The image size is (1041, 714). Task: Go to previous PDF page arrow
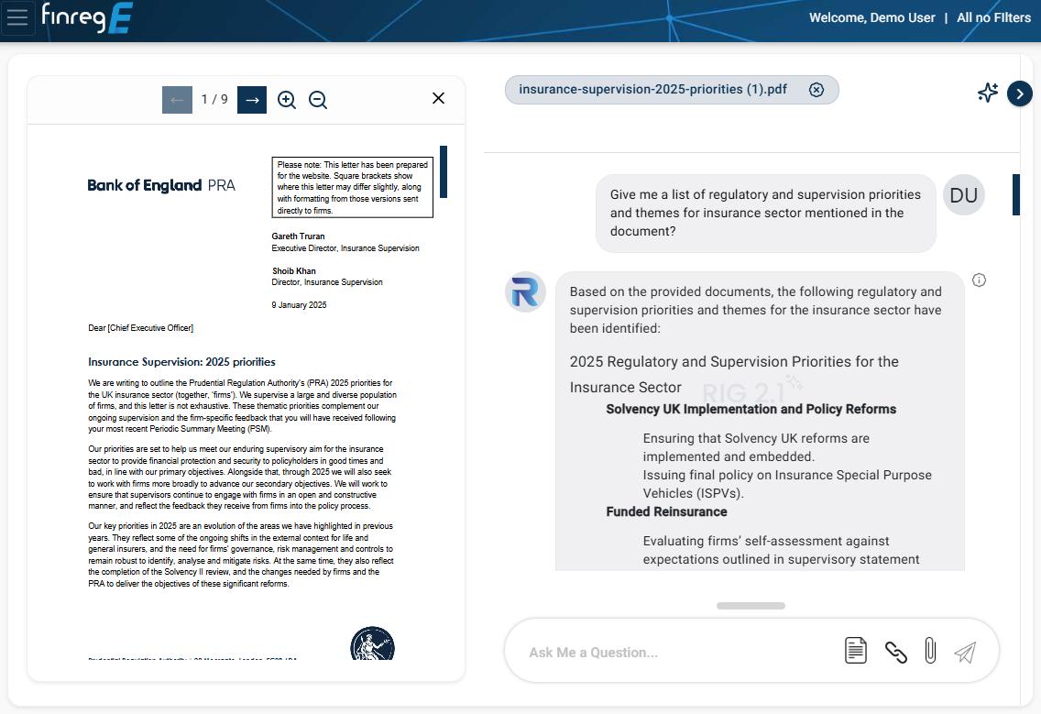(177, 100)
